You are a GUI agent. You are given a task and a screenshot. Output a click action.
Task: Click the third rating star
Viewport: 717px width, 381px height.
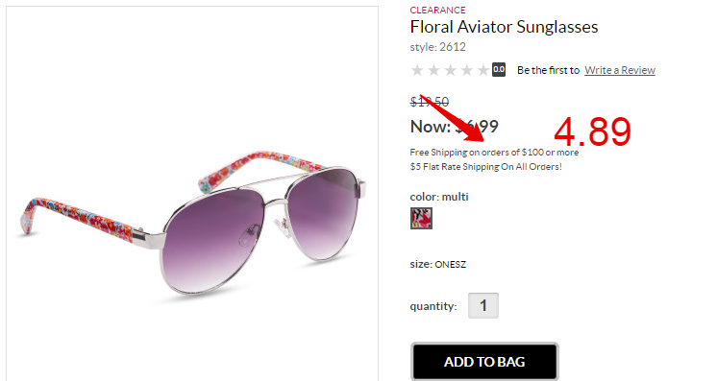tap(451, 70)
